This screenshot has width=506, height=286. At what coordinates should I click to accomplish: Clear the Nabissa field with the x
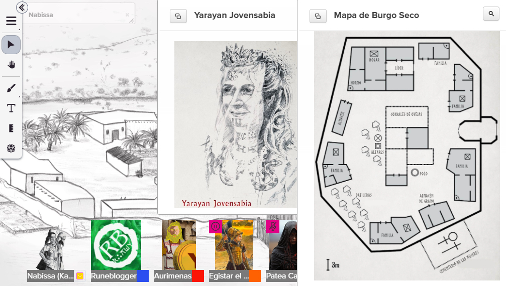127,15
